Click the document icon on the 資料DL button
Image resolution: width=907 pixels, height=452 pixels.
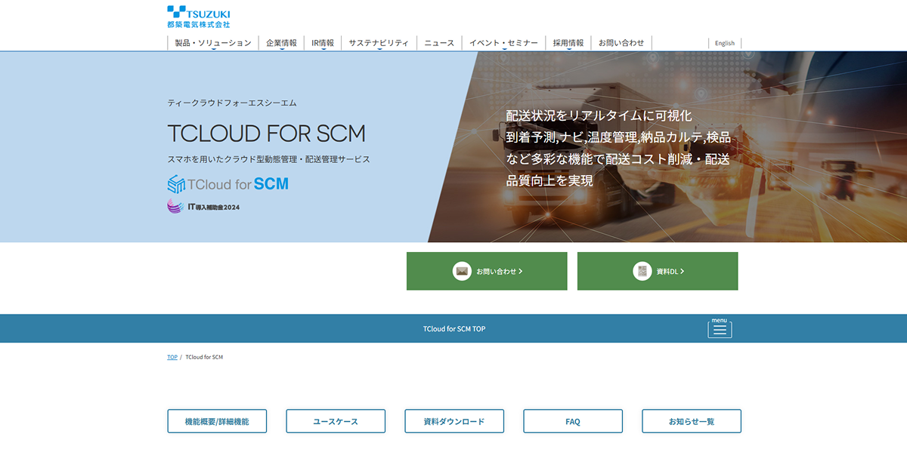pos(642,271)
